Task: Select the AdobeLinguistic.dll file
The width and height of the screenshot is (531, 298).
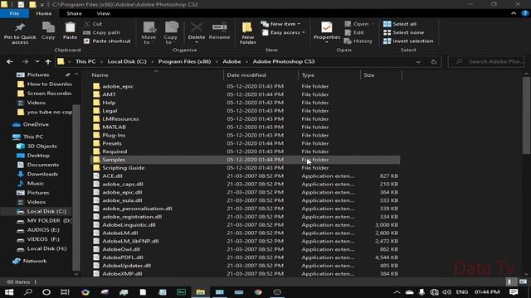Action: pyautogui.click(x=129, y=224)
